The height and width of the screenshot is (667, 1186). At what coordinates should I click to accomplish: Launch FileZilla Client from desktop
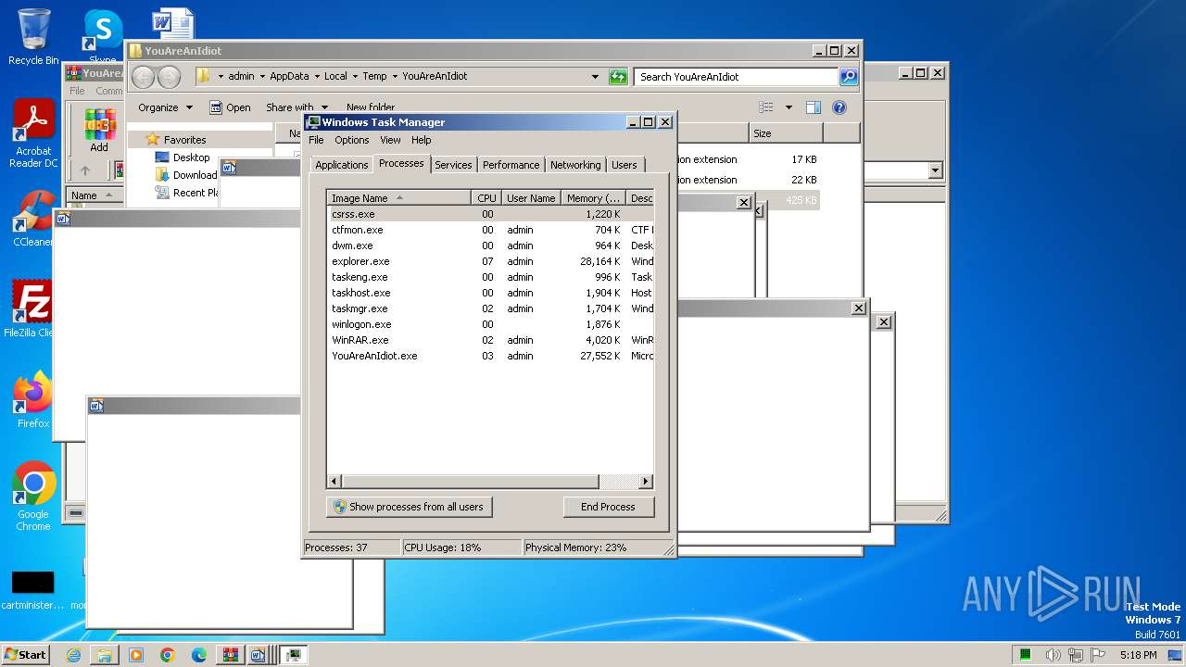pyautogui.click(x=32, y=308)
